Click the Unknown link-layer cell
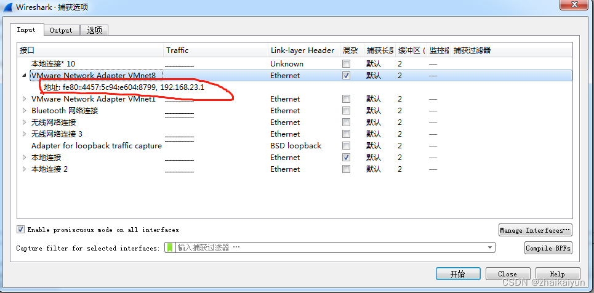Image resolution: width=594 pixels, height=293 pixels. (x=287, y=63)
